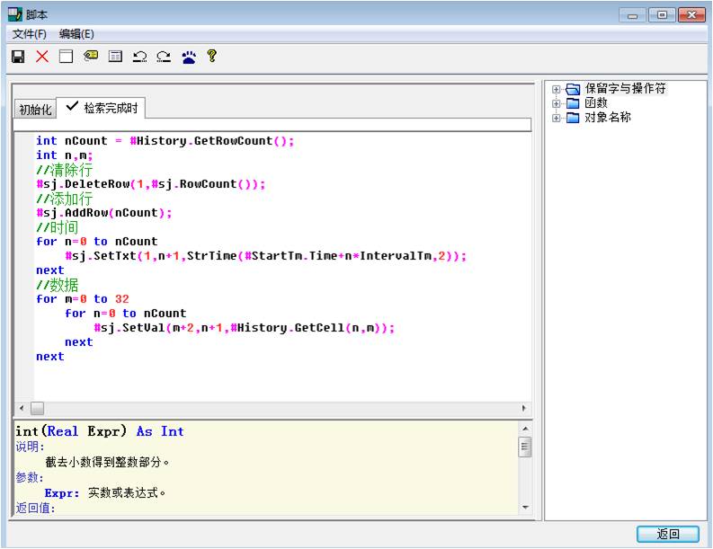Click the blank window toolbar icon

(x=66, y=57)
